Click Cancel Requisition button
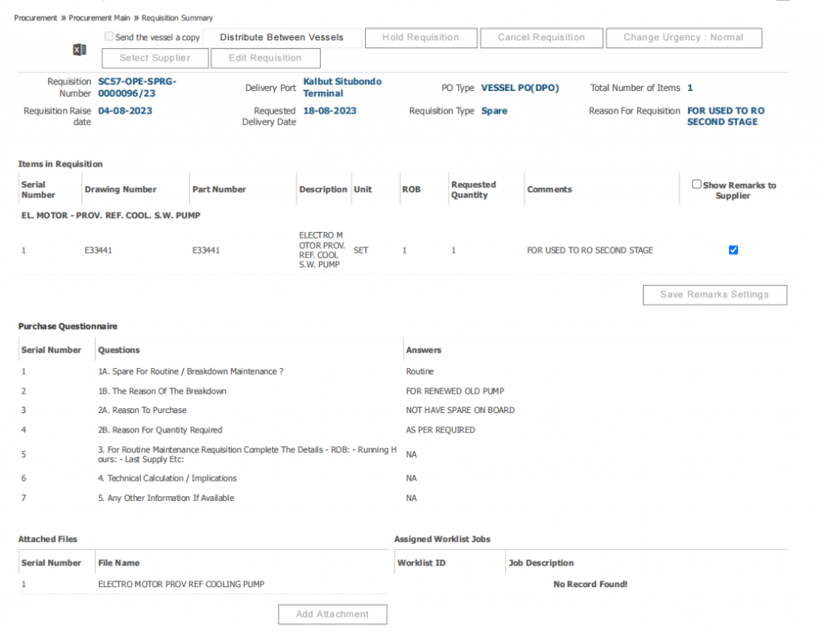 [x=541, y=37]
